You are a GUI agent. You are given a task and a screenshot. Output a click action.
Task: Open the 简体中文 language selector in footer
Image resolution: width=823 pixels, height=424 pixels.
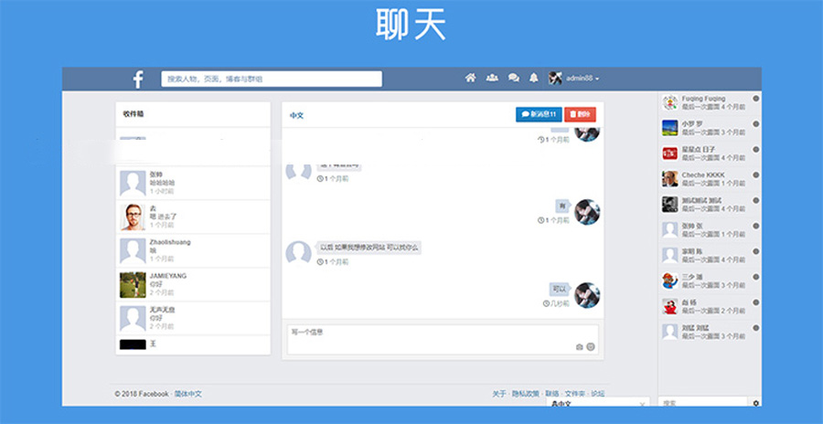coord(188,394)
